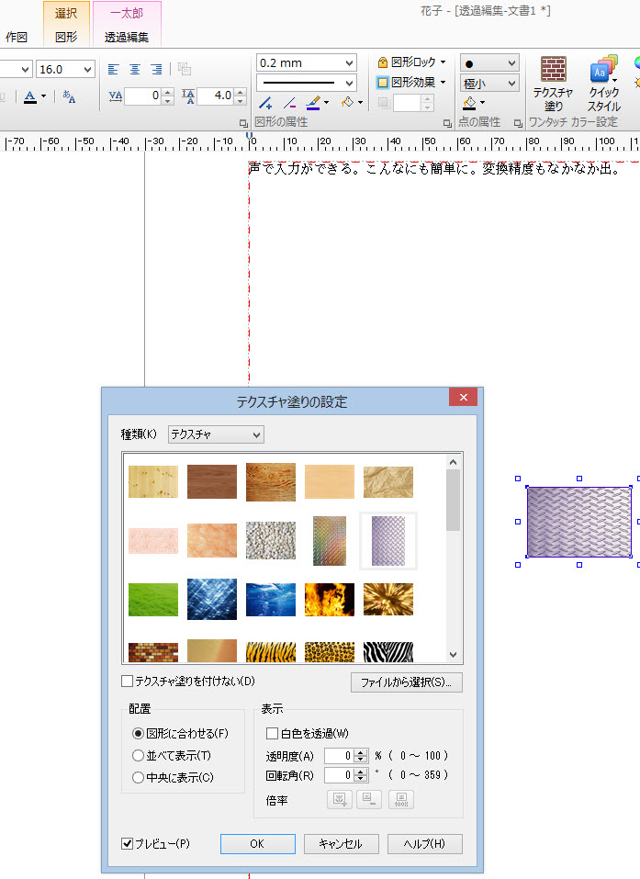Select the blue sparkle texture
The image size is (640, 879).
tap(212, 599)
